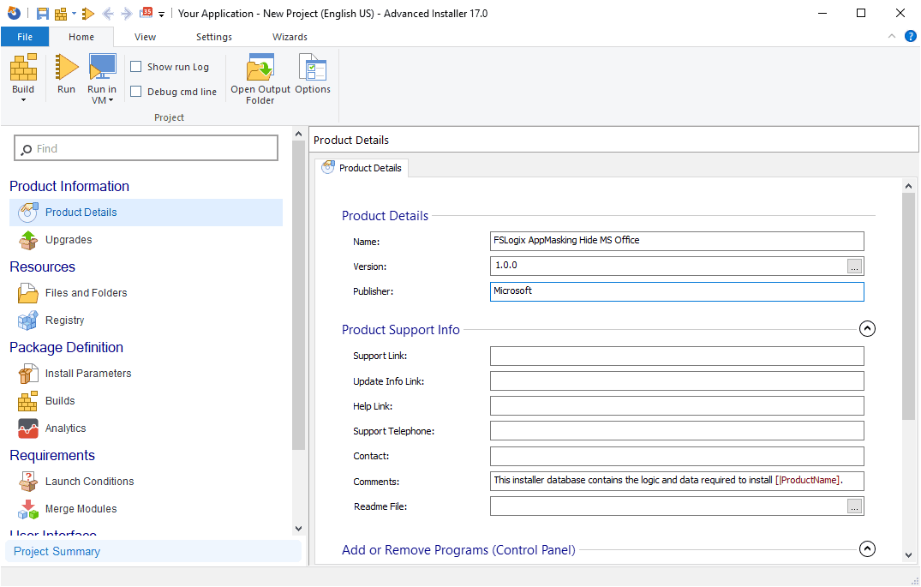Open the Build dropdown arrow below Build
The height and width of the screenshot is (587, 921).
click(23, 100)
